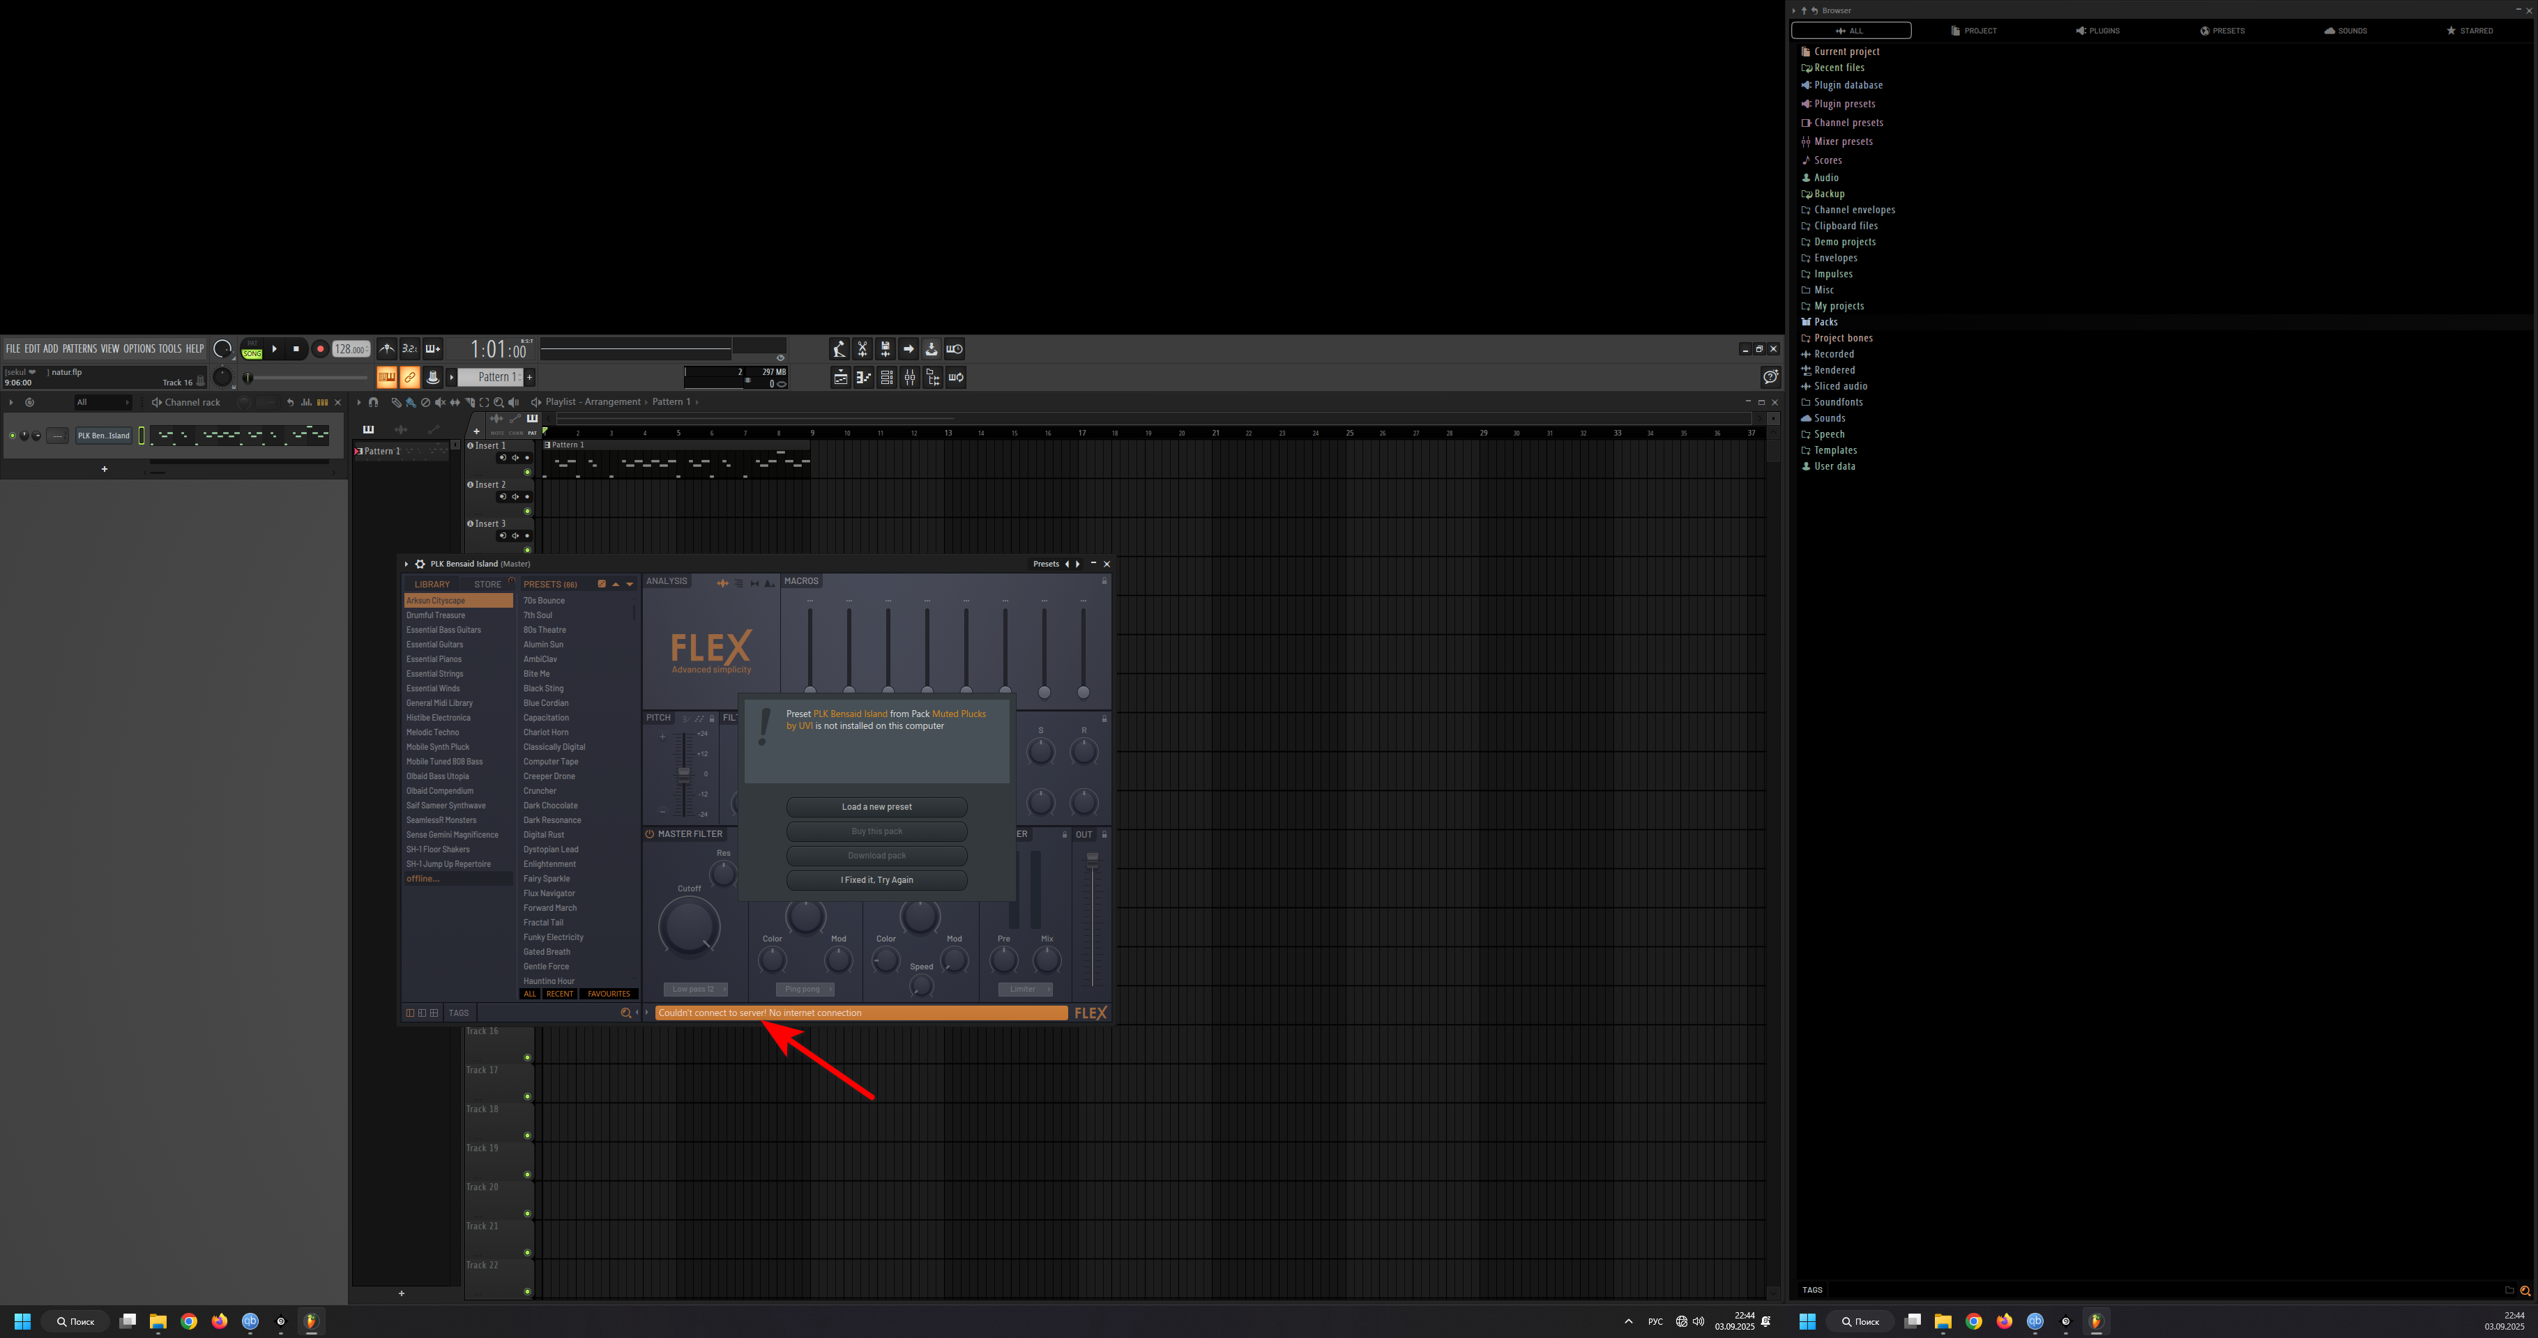The image size is (2538, 1338).
Task: Open the mixer view icon
Action: pyautogui.click(x=909, y=377)
